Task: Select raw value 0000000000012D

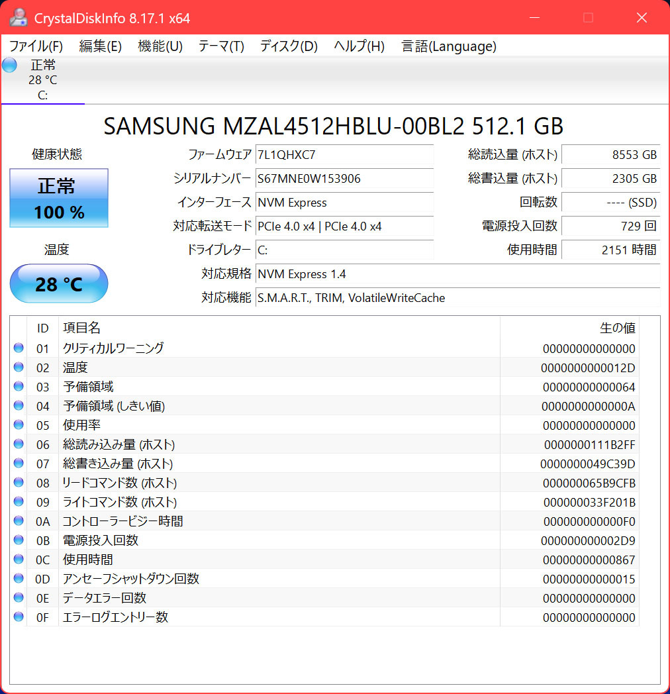Action: [x=588, y=368]
